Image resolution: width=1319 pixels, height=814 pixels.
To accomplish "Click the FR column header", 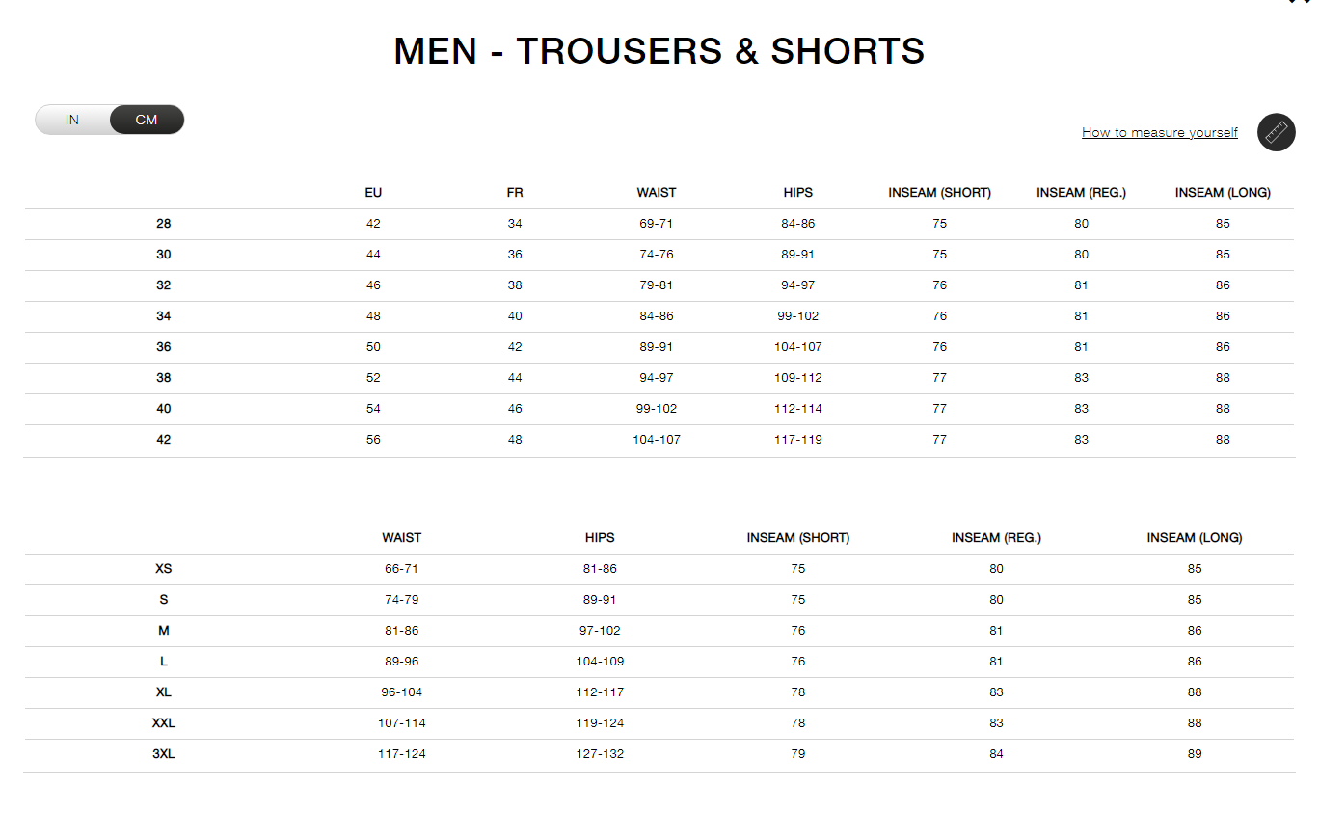I will click(515, 193).
